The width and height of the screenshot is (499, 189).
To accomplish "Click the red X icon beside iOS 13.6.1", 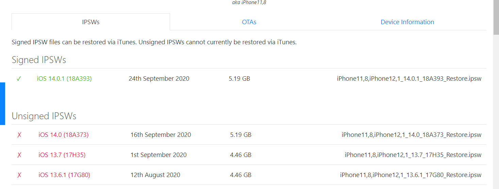I will click(x=19, y=175).
